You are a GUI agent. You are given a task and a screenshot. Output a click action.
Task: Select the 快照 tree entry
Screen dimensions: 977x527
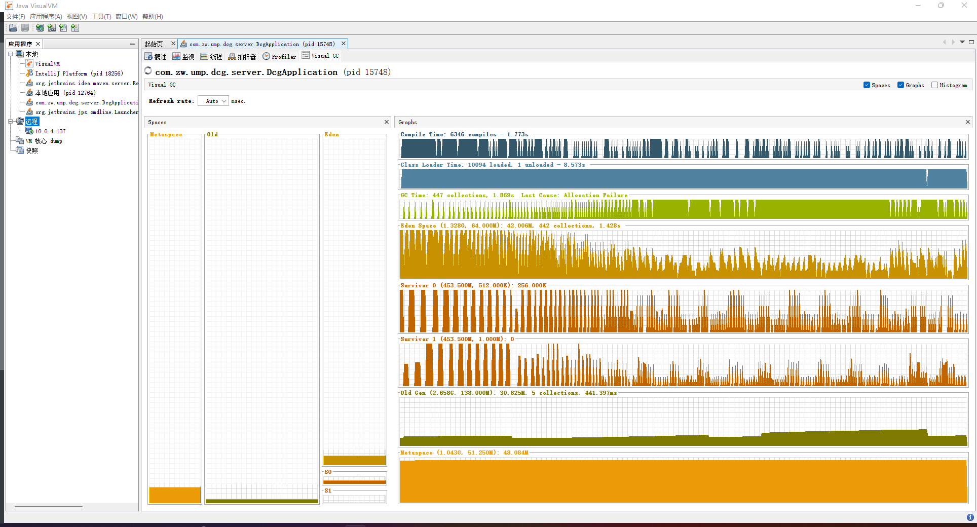(x=32, y=150)
